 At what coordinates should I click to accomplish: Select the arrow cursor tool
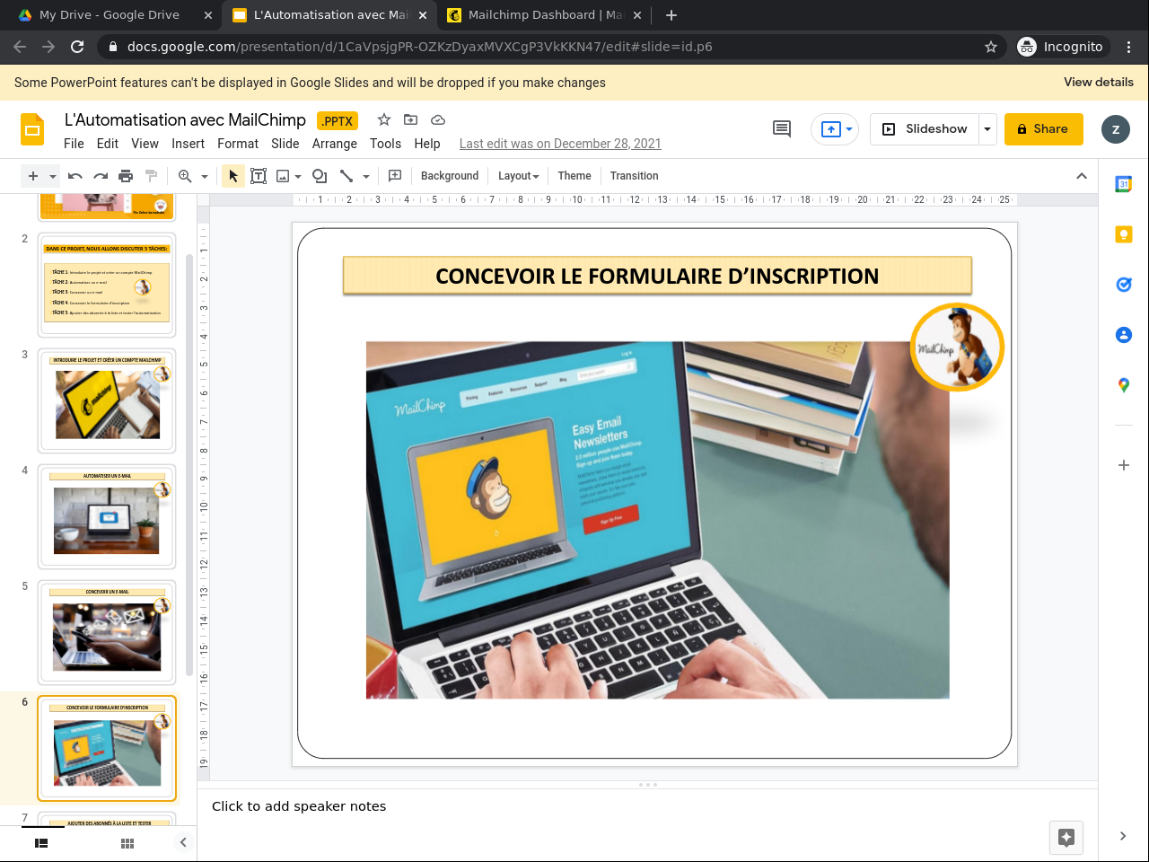233,176
